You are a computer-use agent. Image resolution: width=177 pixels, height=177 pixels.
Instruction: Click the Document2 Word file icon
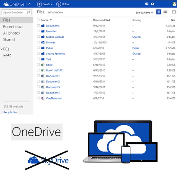[x=43, y=82]
